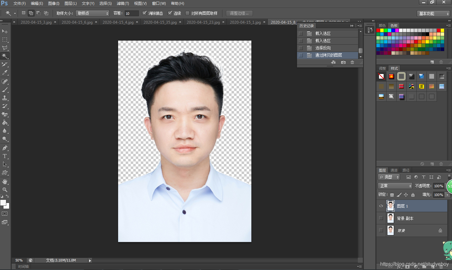Open 基本功能 workspace dropdown

click(x=433, y=14)
